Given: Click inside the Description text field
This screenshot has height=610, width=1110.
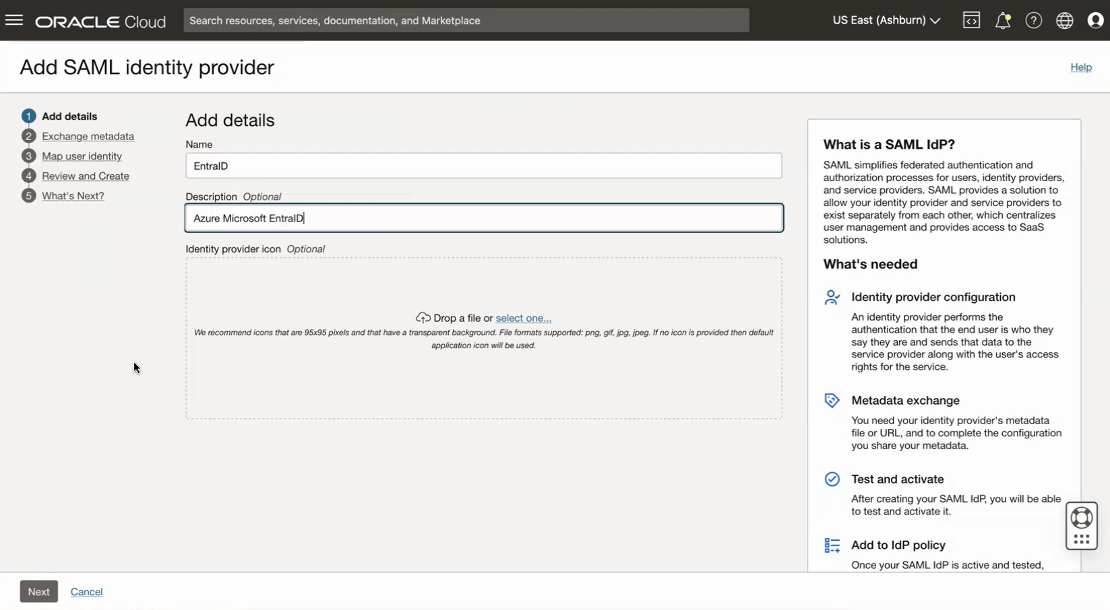Looking at the screenshot, I should click(483, 217).
